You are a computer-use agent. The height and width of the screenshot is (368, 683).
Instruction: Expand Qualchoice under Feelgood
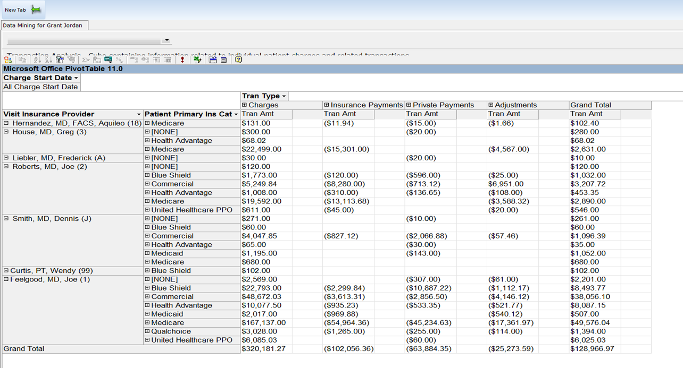click(x=147, y=331)
